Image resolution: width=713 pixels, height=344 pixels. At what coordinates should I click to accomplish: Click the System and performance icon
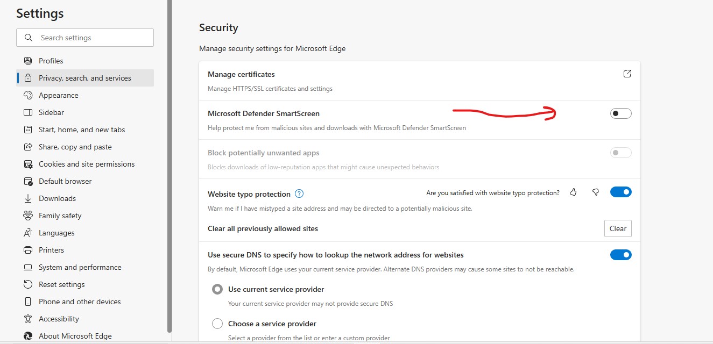pos(28,267)
